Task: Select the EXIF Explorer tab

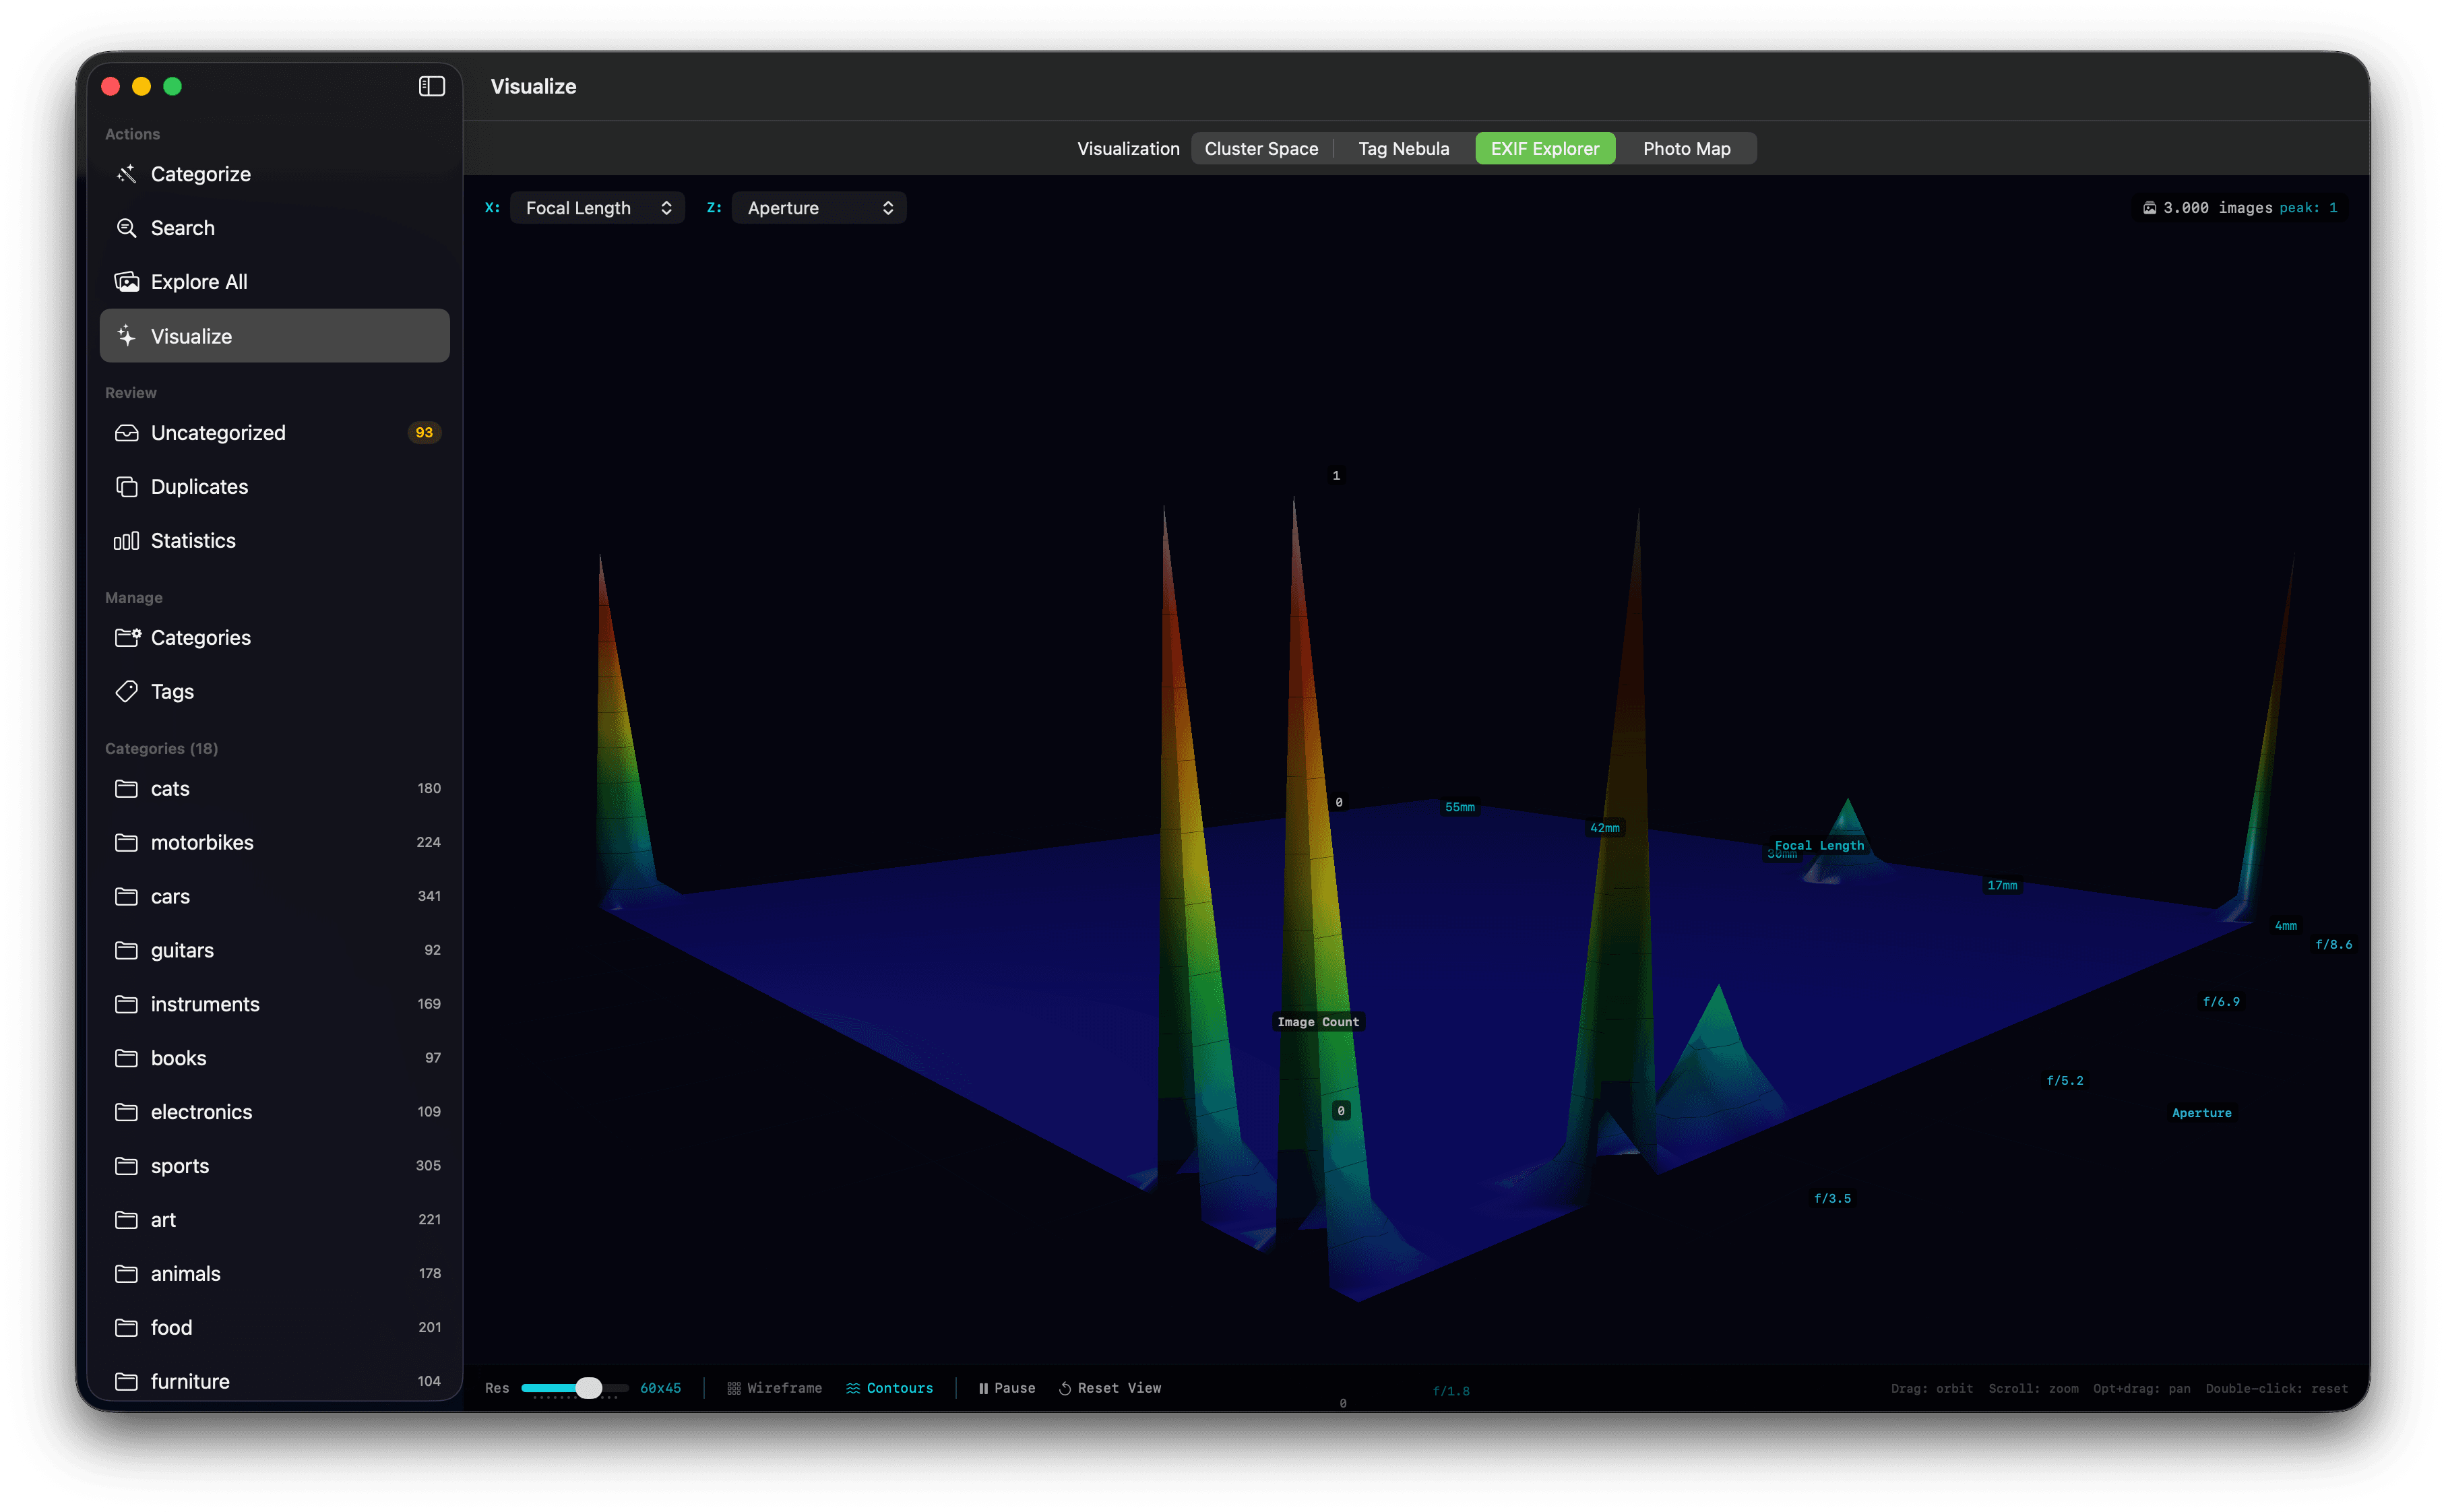Action: [x=1545, y=149]
